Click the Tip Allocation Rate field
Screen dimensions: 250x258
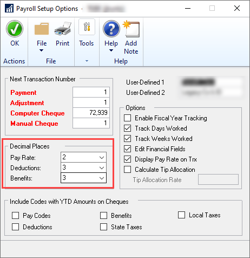click(x=218, y=179)
